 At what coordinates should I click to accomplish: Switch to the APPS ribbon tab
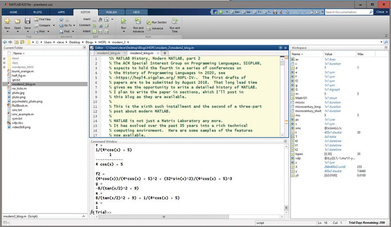point(62,12)
